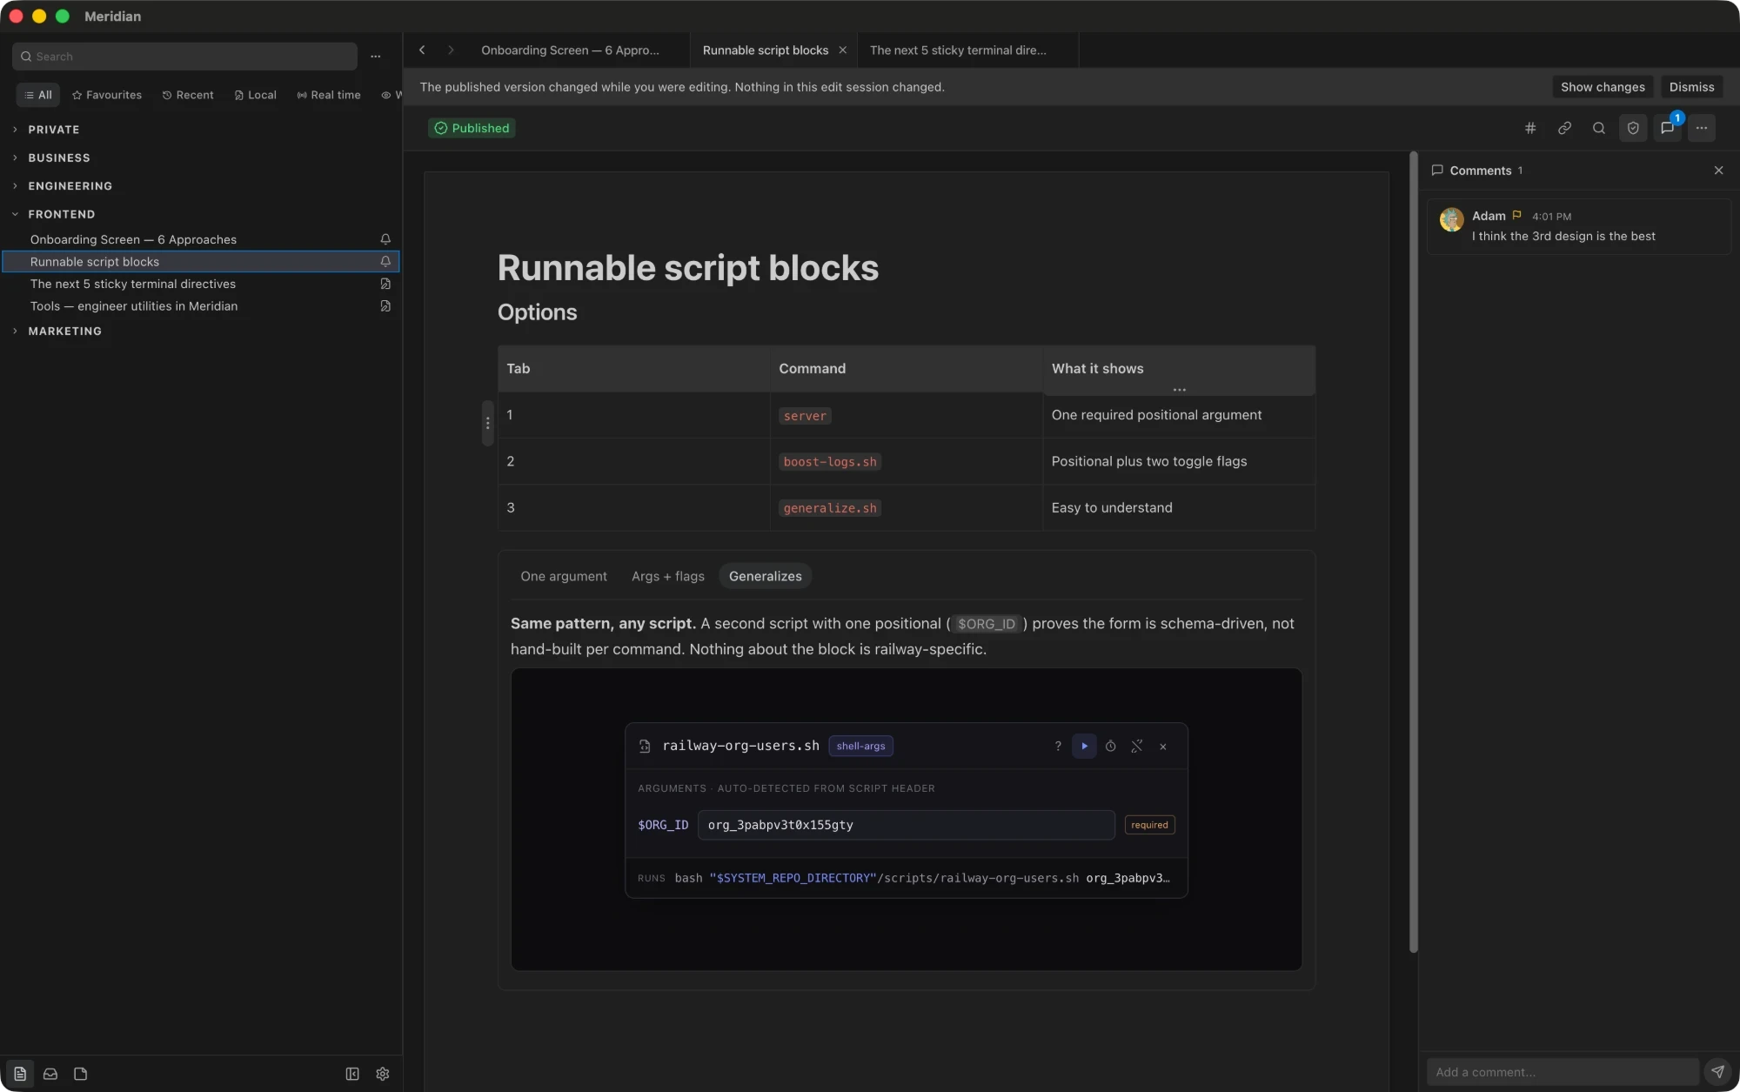Collapse the FRONTEND section

61,214
